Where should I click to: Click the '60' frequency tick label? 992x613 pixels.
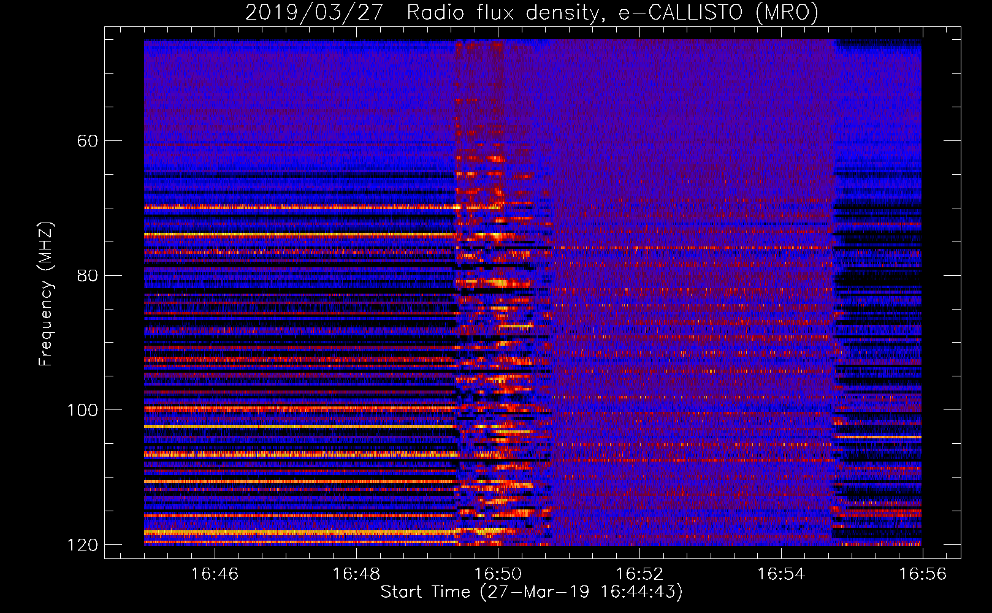(88, 141)
